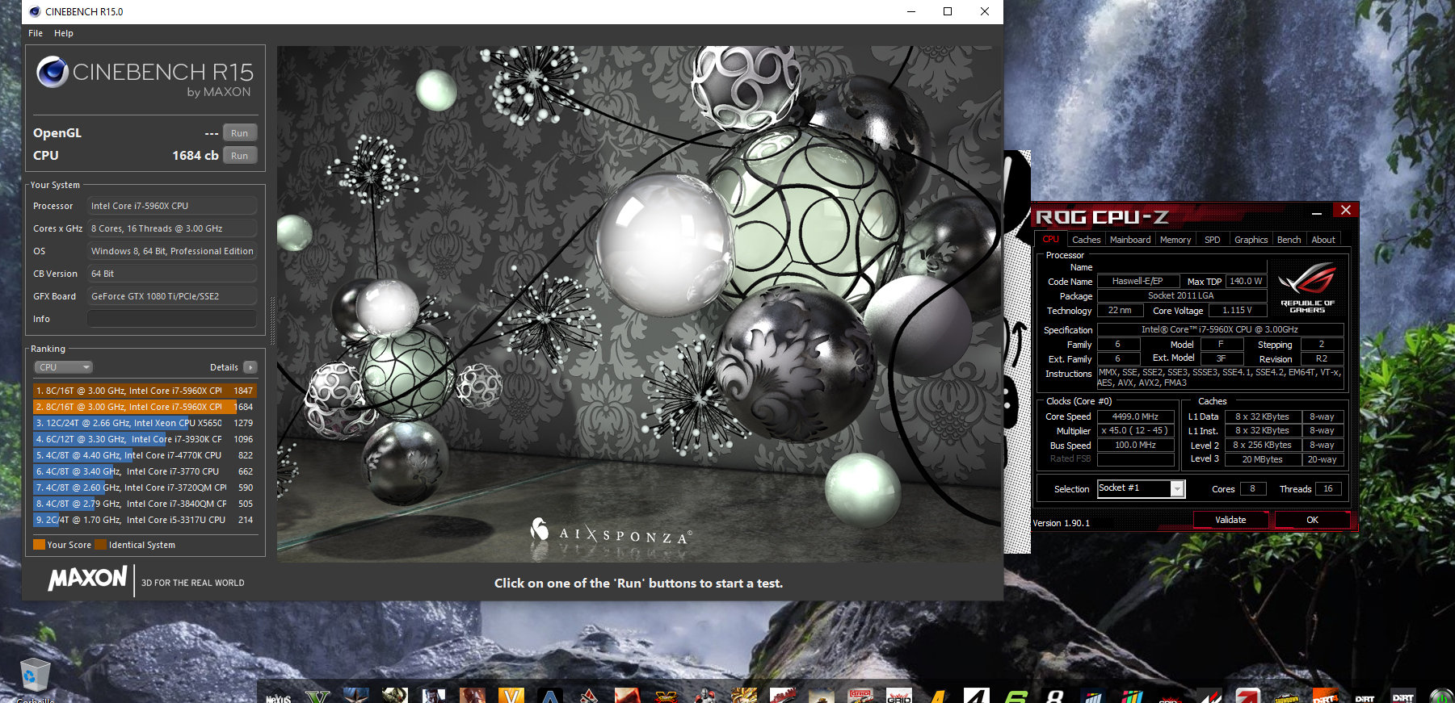Click the CB Version field showing 64 Bit
Screen dimensions: 1455x703
[172, 274]
